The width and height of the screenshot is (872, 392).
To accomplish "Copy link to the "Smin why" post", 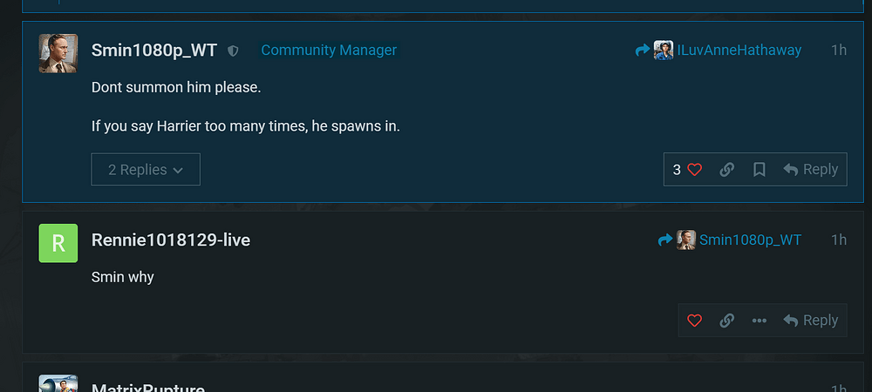I will tap(726, 321).
